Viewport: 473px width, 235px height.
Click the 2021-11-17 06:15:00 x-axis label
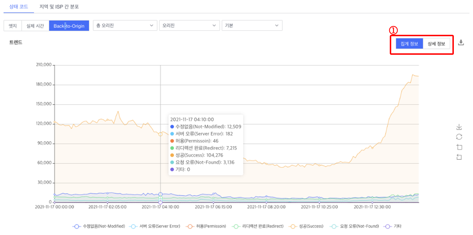click(x=213, y=207)
